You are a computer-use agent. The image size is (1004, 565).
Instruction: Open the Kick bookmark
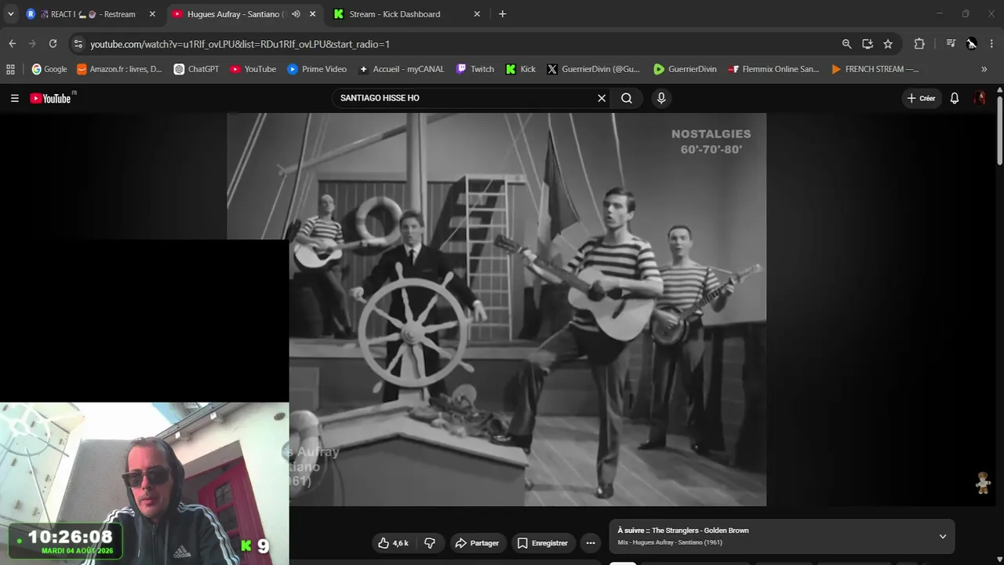pos(521,69)
